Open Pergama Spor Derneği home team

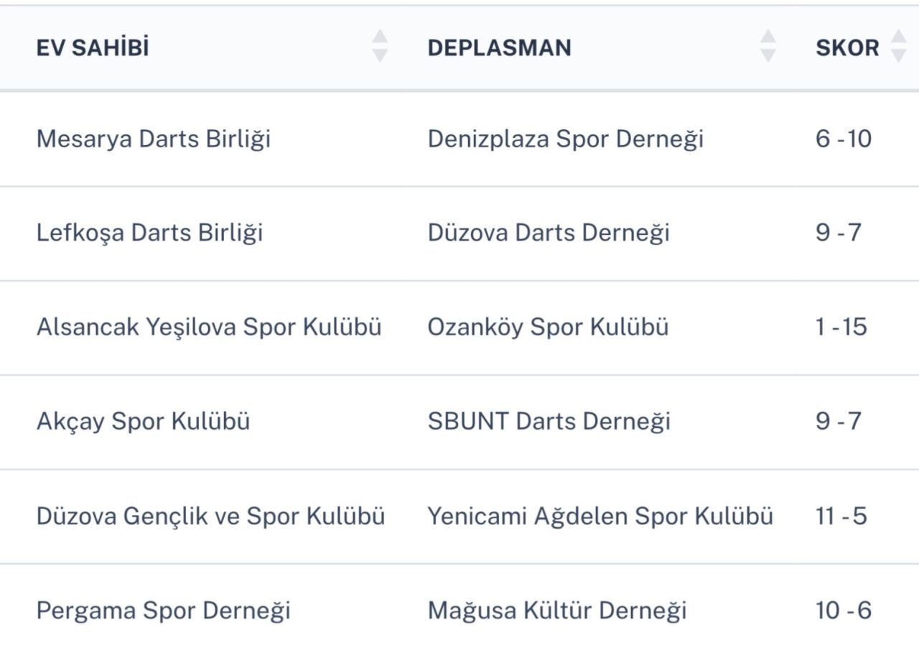[163, 611]
